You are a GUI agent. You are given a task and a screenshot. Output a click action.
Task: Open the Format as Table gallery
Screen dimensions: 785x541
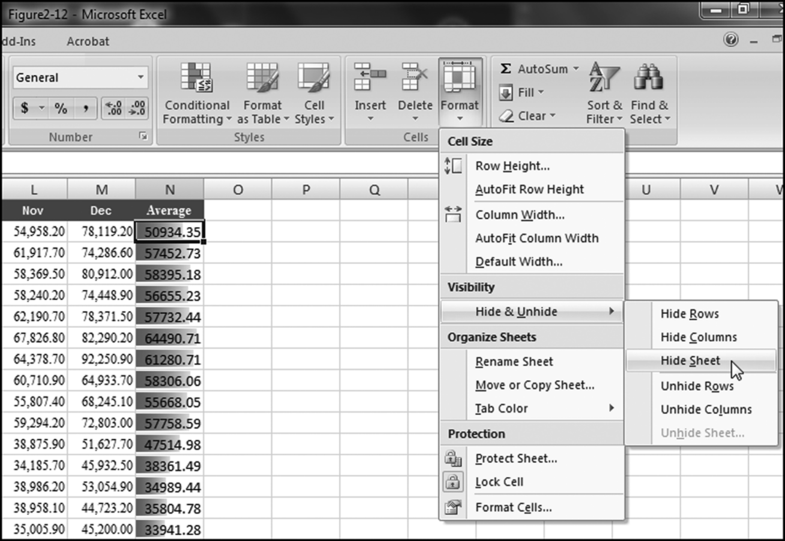click(262, 93)
